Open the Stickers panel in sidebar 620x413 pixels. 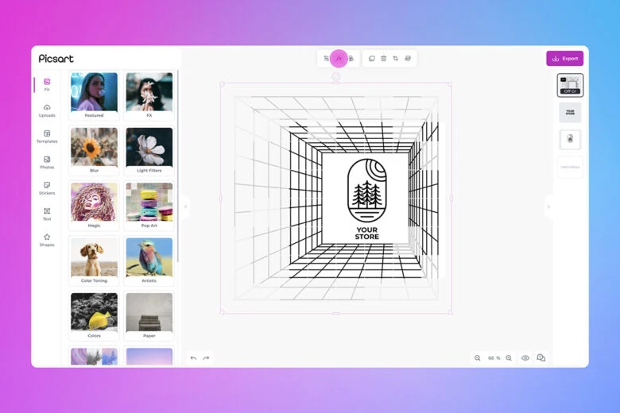click(47, 188)
